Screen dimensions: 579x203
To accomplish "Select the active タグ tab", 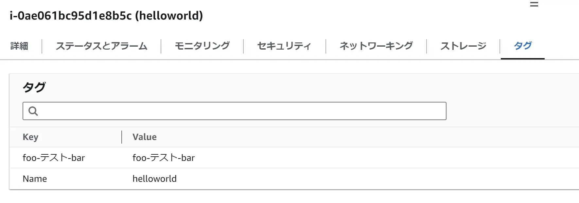I will click(x=523, y=46).
